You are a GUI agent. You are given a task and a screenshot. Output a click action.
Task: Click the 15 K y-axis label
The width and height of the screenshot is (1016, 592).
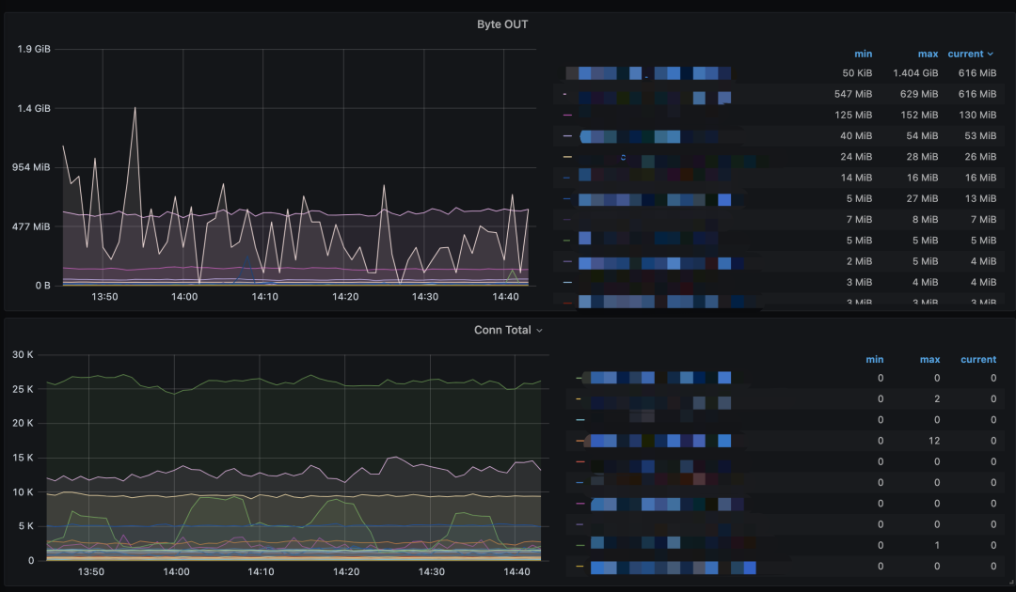[x=23, y=458]
